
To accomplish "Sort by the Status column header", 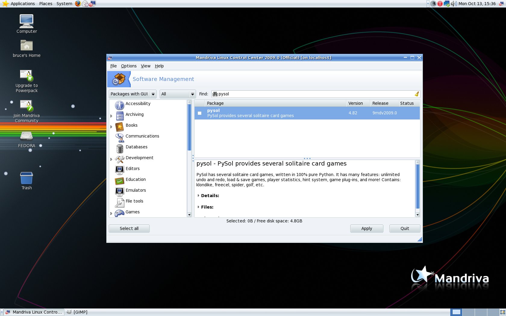I will point(409,103).
